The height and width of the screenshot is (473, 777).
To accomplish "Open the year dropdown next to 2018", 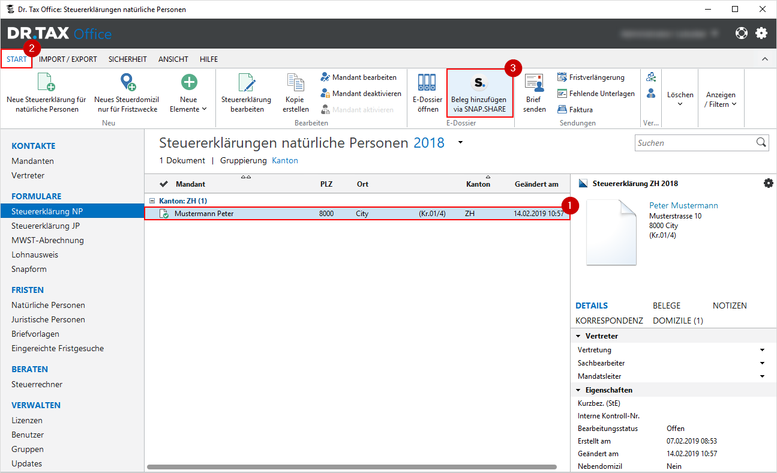I will pos(460,143).
